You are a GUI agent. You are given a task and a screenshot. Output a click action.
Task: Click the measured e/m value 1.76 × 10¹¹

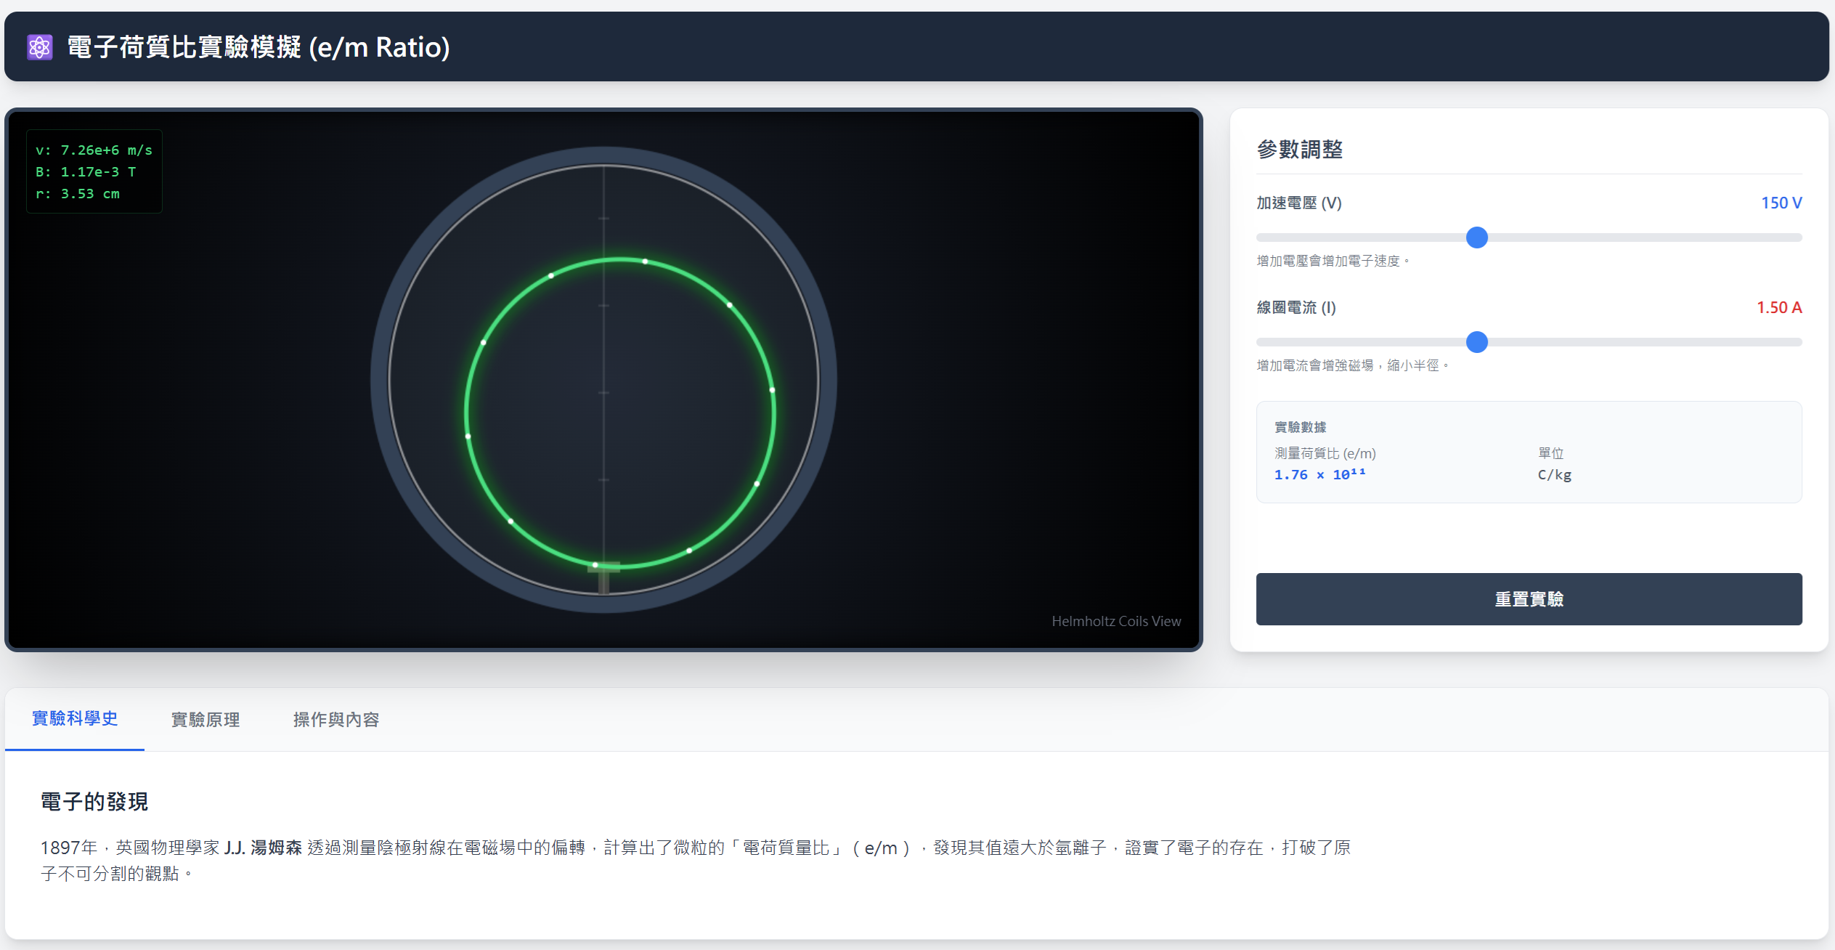pos(1319,474)
